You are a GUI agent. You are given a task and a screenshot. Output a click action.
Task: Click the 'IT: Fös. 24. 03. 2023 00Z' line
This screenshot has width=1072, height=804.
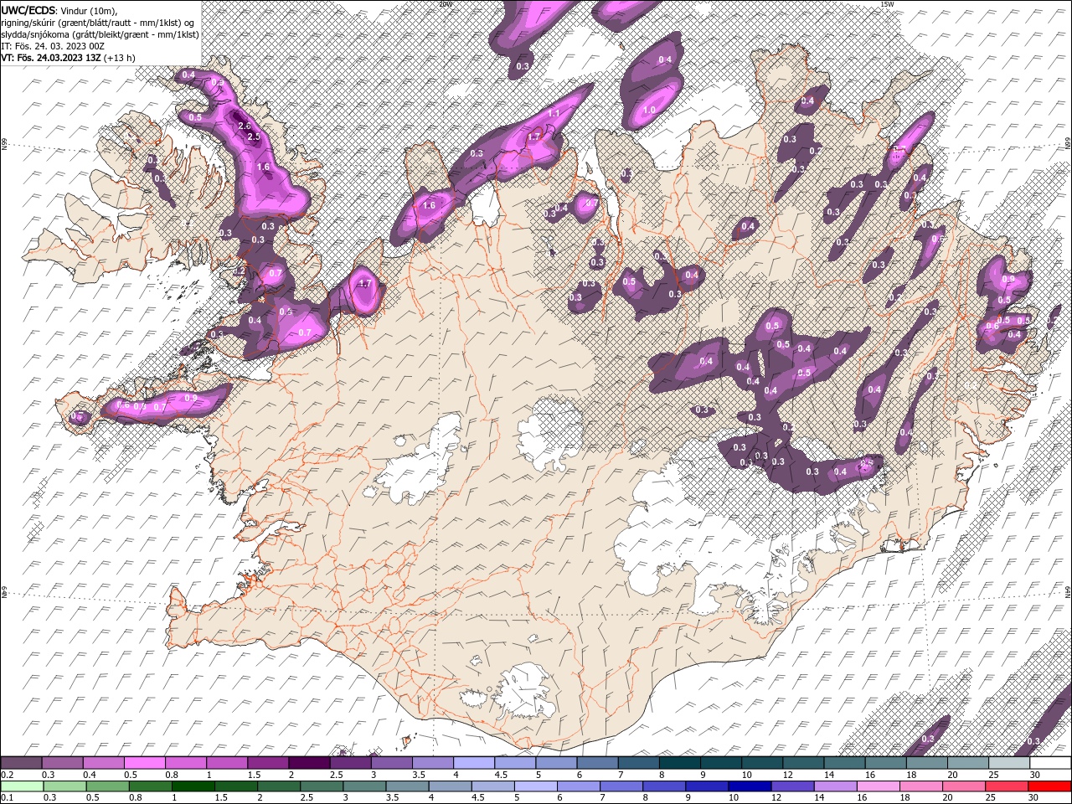pos(53,46)
